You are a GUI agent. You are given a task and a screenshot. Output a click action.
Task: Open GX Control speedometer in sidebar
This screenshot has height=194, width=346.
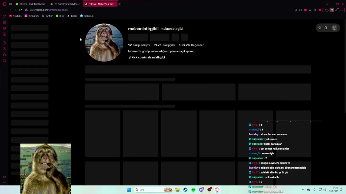pos(4,16)
